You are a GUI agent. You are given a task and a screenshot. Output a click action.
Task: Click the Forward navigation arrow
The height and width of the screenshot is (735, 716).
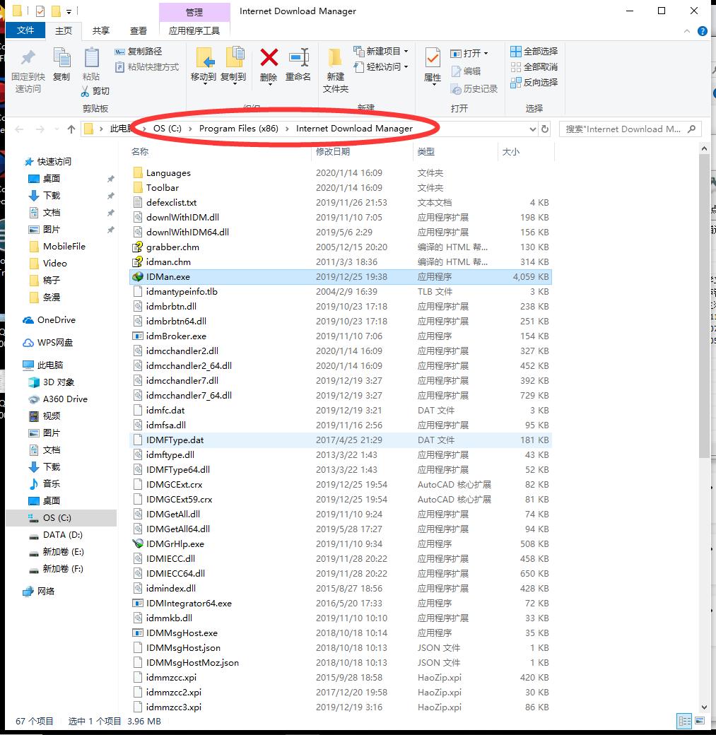point(40,129)
